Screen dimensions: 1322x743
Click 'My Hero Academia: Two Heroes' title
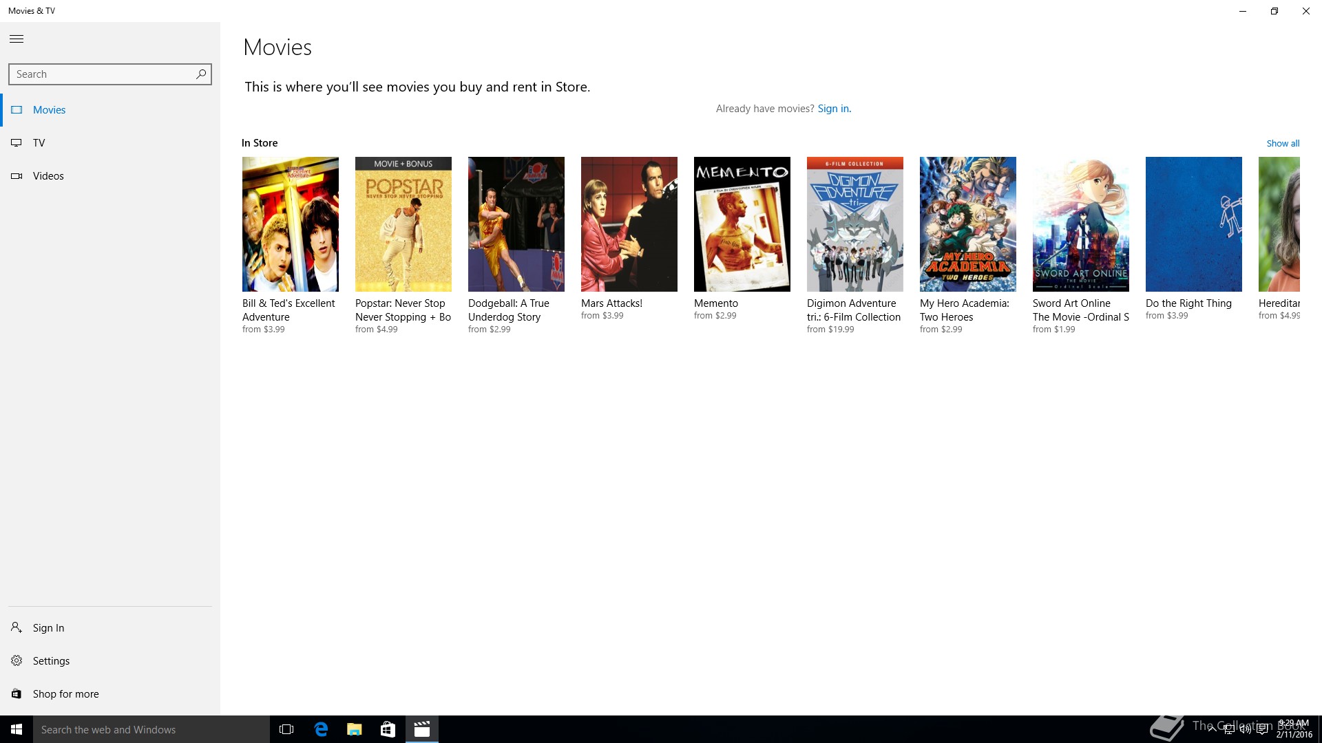coord(965,310)
